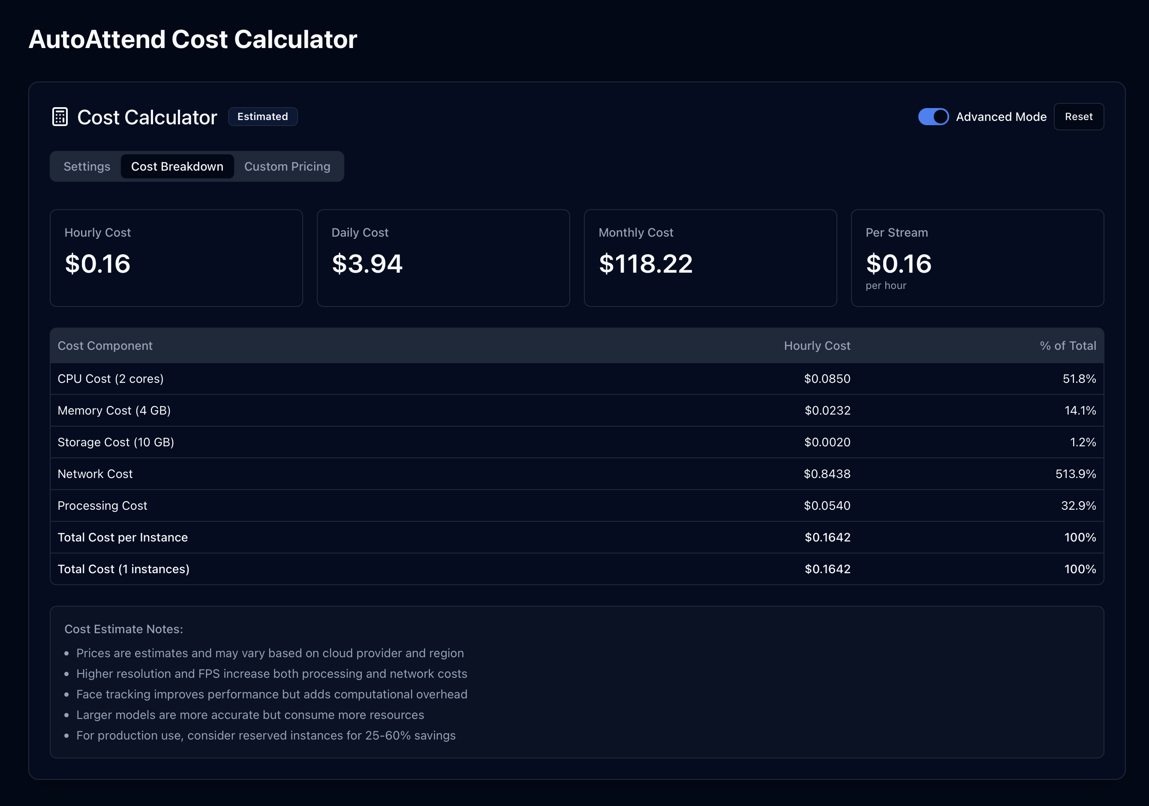Screen dimensions: 1149x806
Task: Toggle the Advanced Mode switch
Action: pyautogui.click(x=933, y=117)
